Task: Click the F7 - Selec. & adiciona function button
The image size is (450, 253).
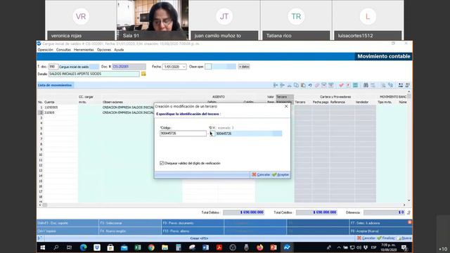Action: pyautogui.click(x=380, y=223)
